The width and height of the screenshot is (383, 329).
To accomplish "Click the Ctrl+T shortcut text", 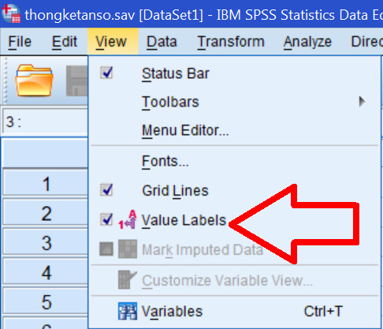I will pos(323,312).
